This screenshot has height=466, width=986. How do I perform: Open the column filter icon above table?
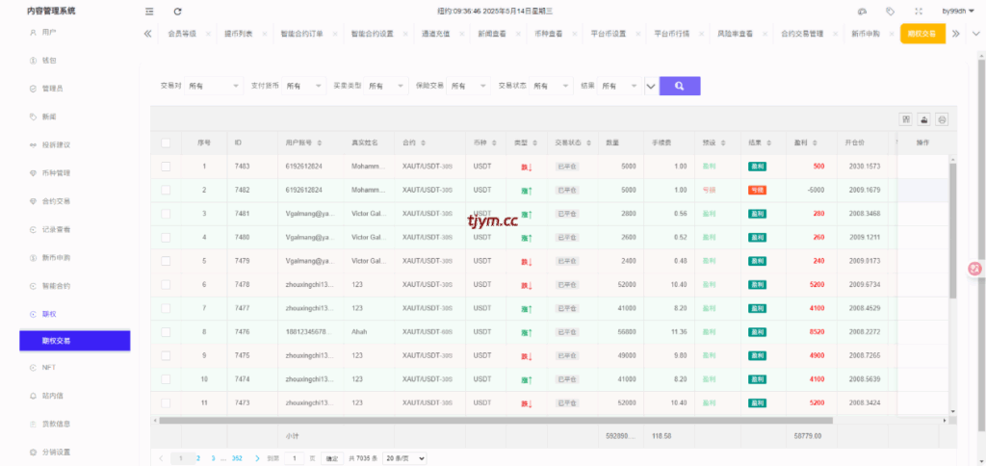click(905, 119)
